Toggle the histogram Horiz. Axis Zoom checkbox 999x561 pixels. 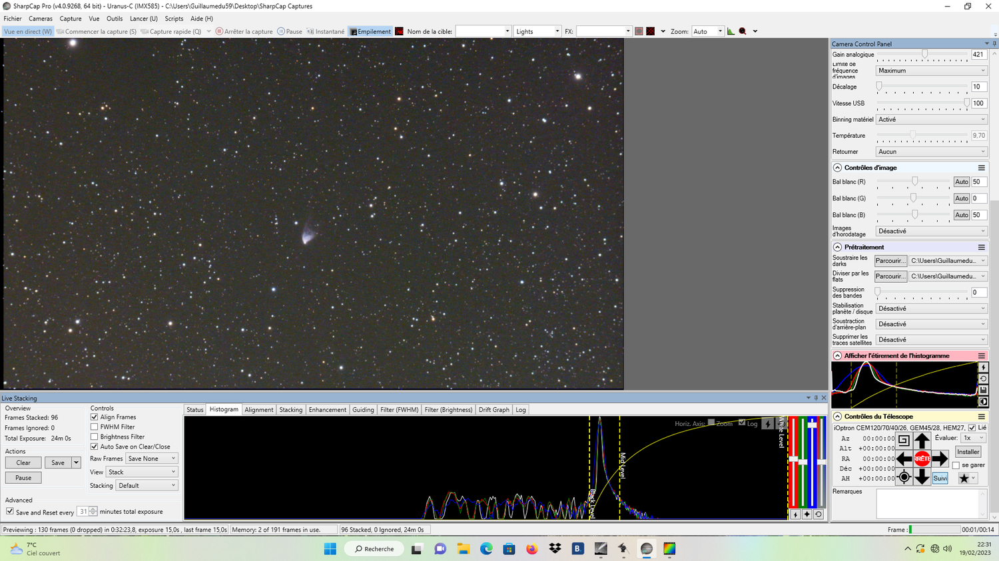[711, 423]
